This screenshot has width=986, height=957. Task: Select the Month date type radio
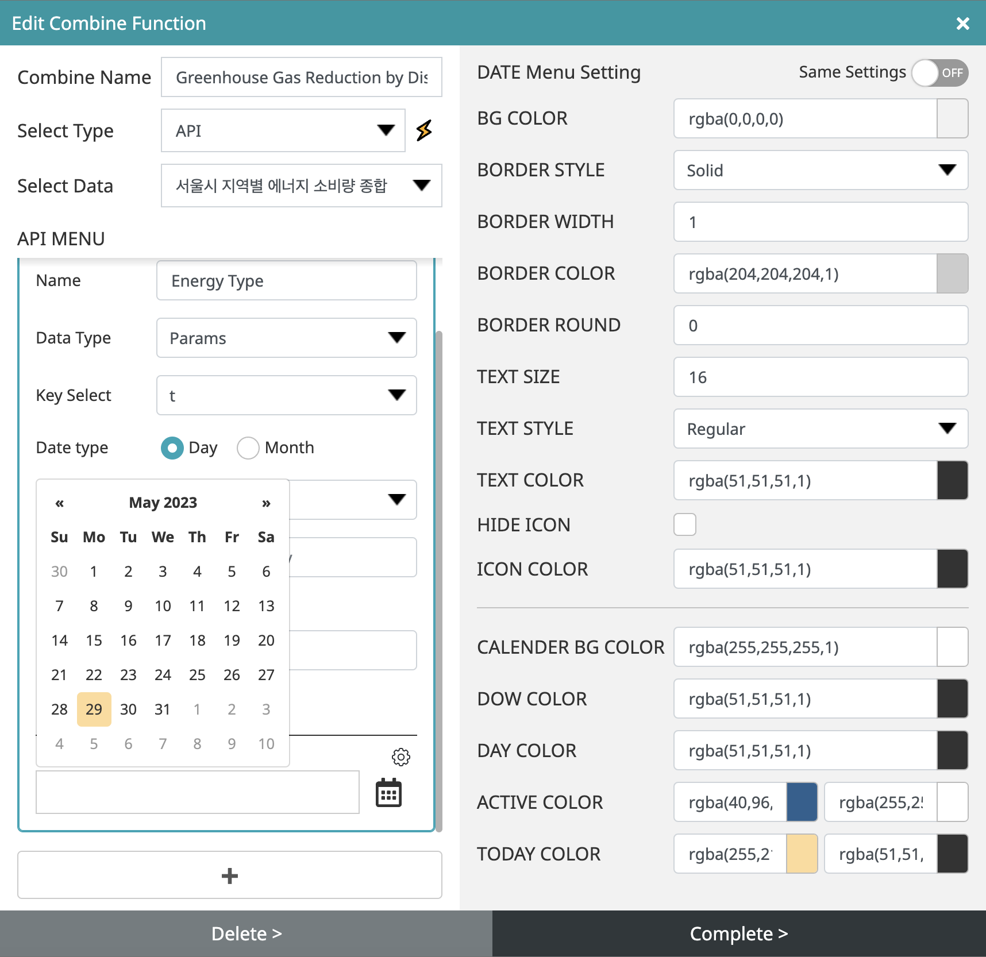[x=248, y=447]
